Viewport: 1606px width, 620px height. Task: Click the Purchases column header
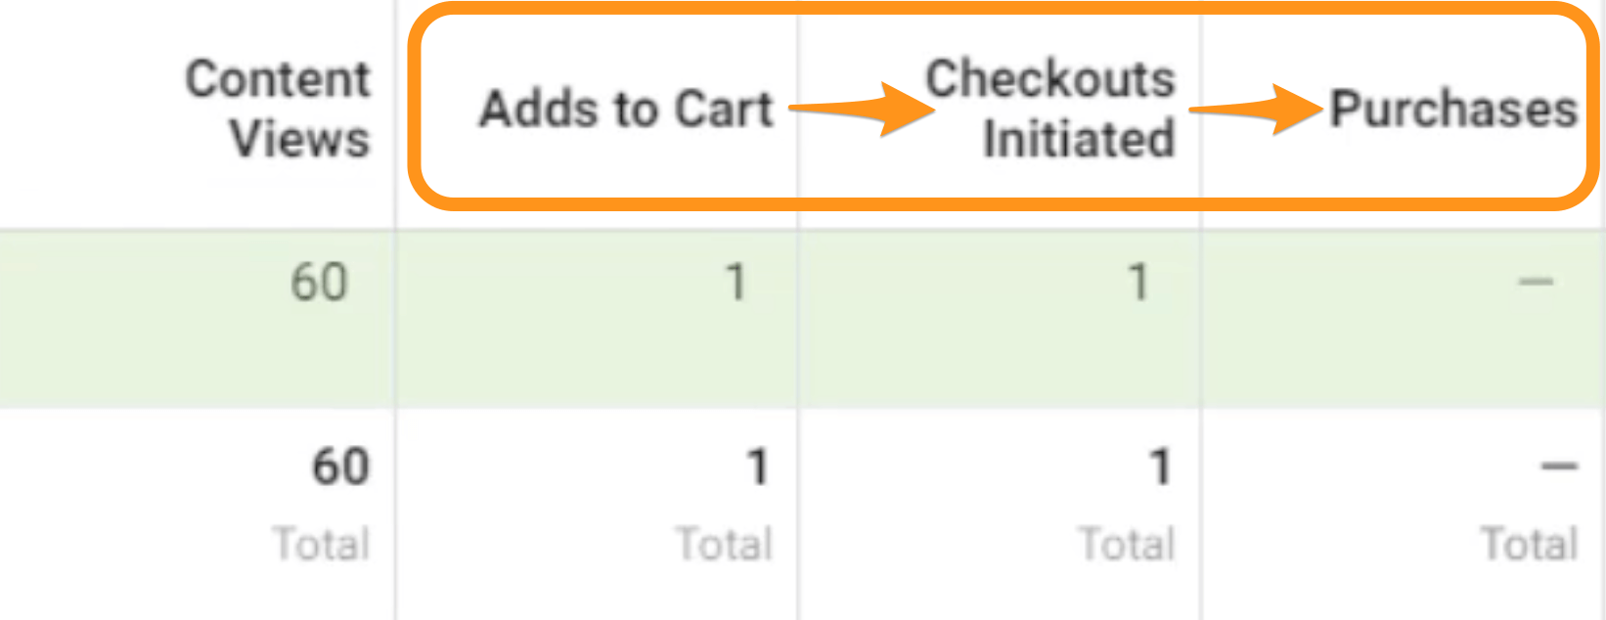click(x=1453, y=109)
